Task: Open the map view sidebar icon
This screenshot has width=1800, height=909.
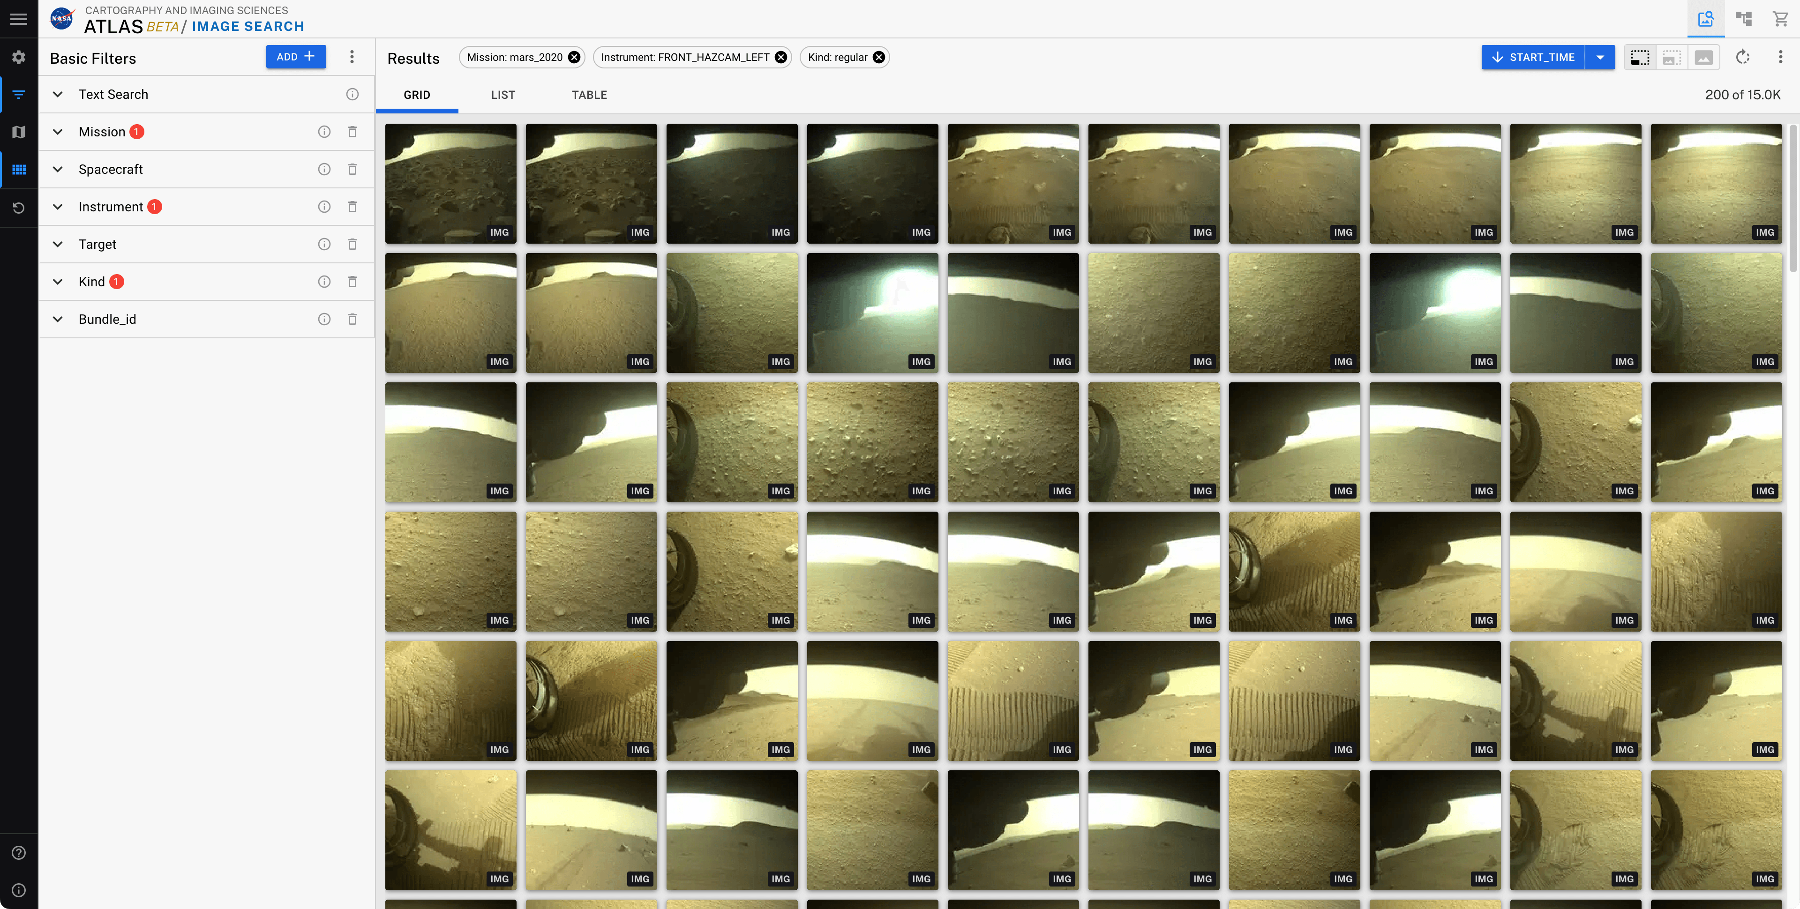Action: click(19, 132)
